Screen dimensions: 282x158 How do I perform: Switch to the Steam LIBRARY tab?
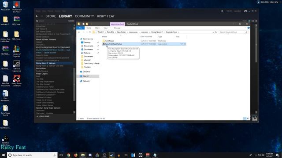[x=66, y=16]
